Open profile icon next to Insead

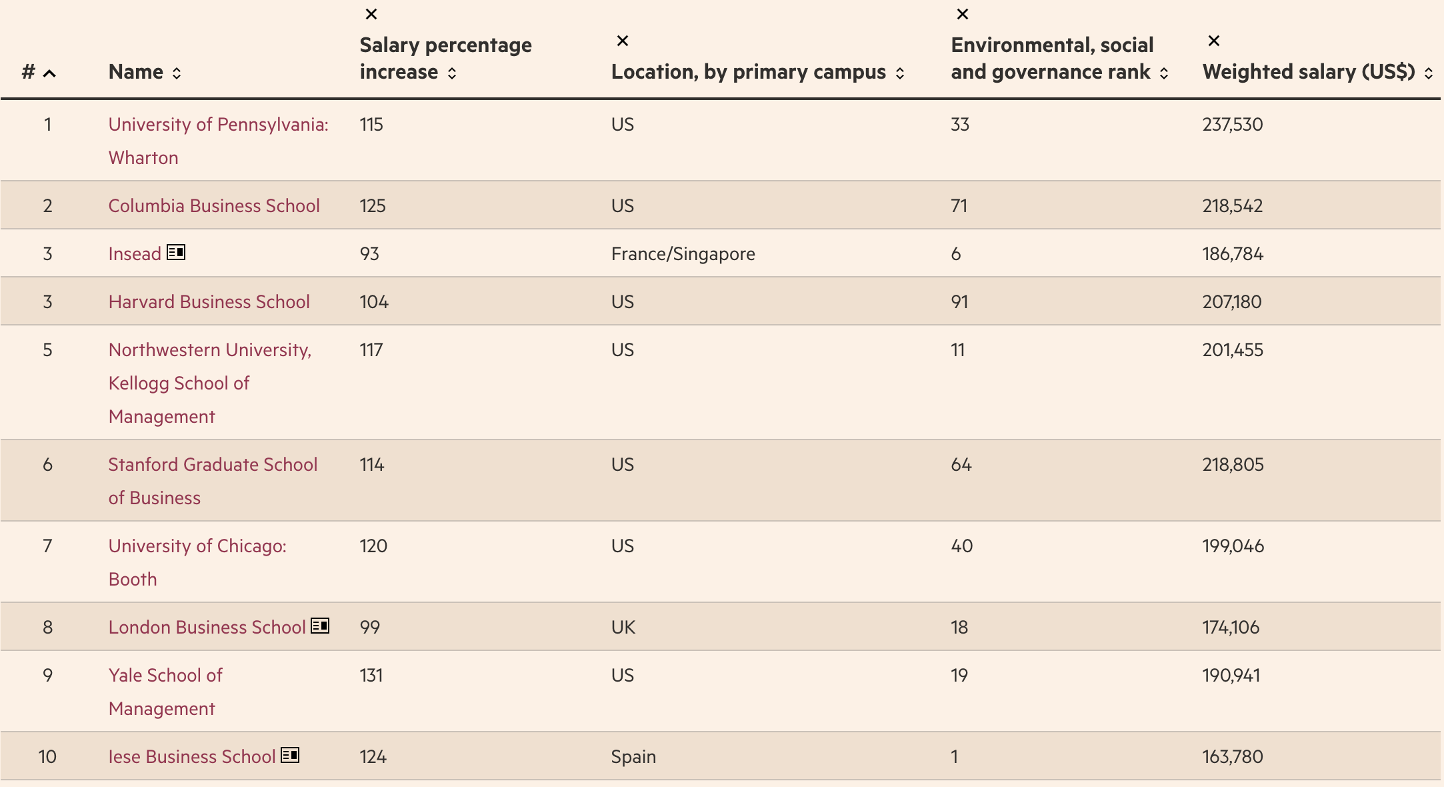(176, 252)
